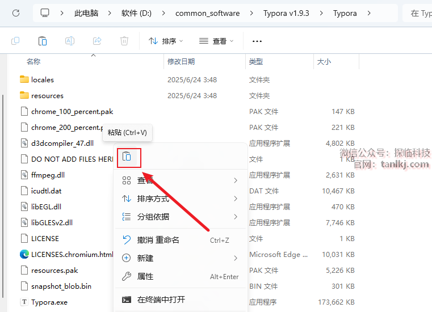Select the LICENSES.chromium.html file name
Viewport: 432px width, 312px height.
72,254
